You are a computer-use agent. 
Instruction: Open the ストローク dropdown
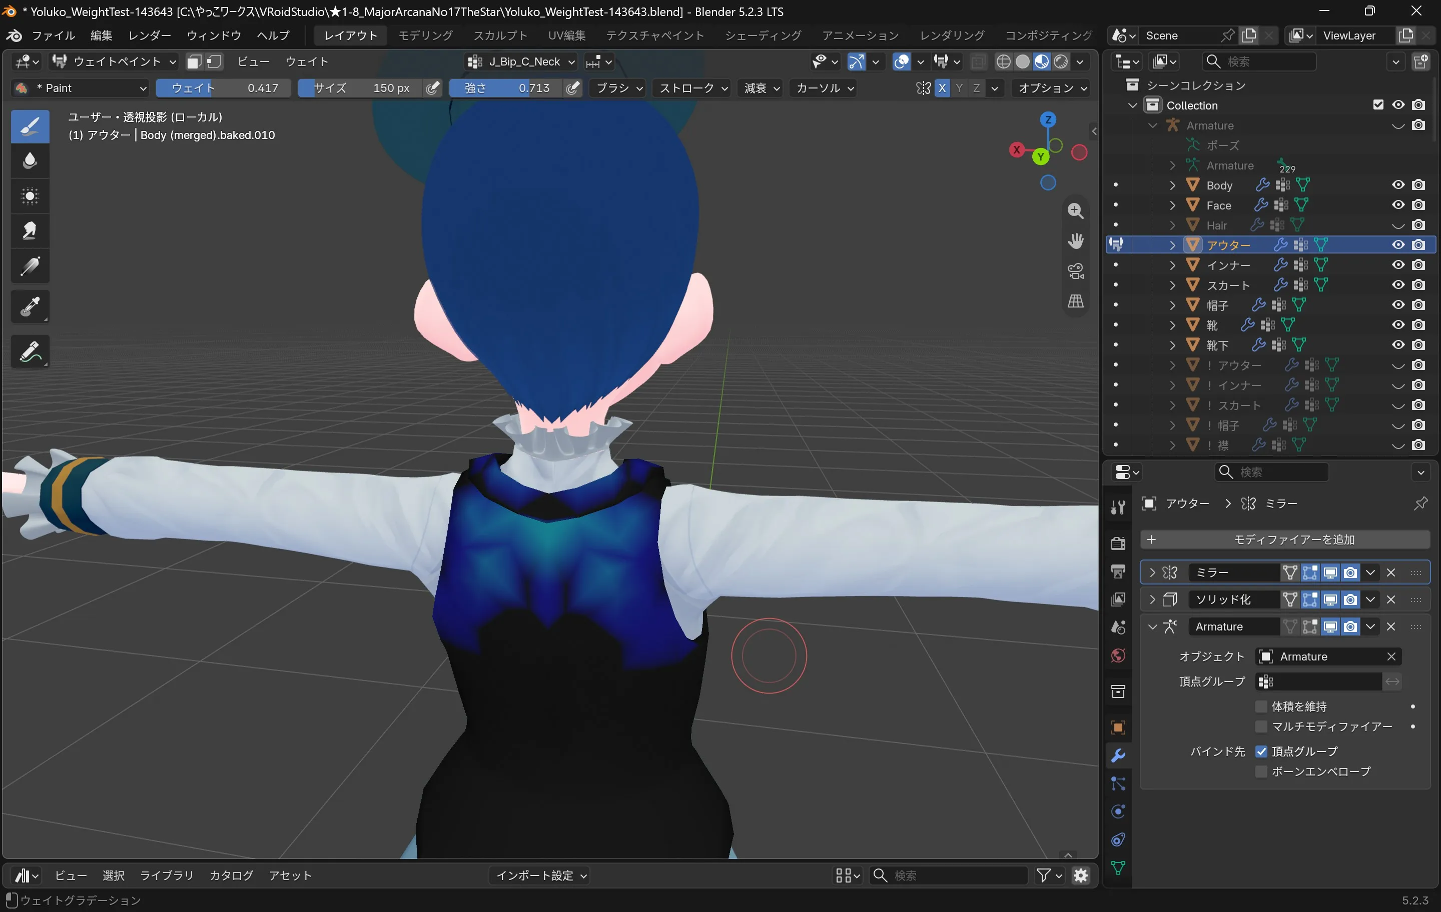pyautogui.click(x=692, y=88)
